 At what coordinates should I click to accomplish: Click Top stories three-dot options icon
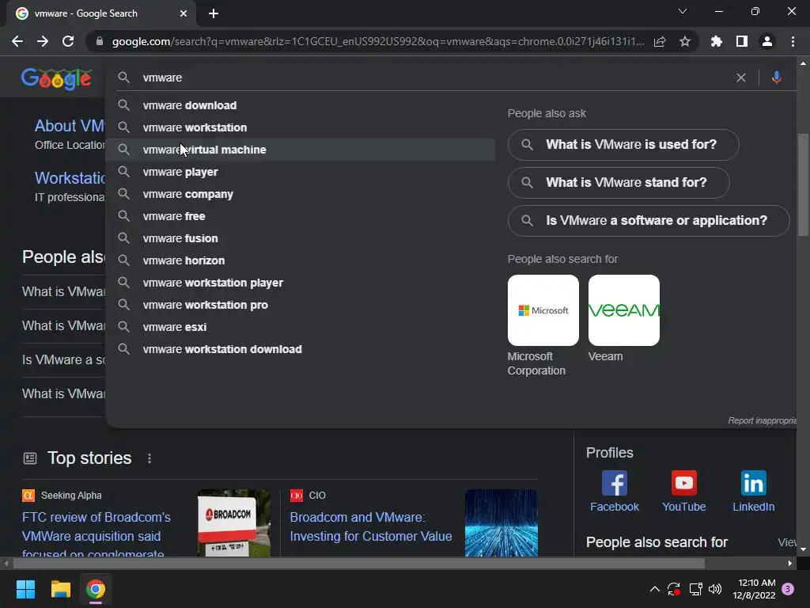(150, 458)
